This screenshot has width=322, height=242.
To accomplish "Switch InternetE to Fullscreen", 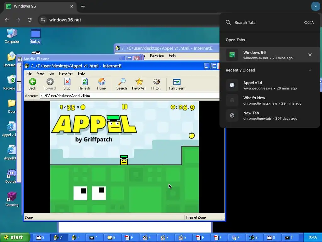I will pyautogui.click(x=176, y=84).
